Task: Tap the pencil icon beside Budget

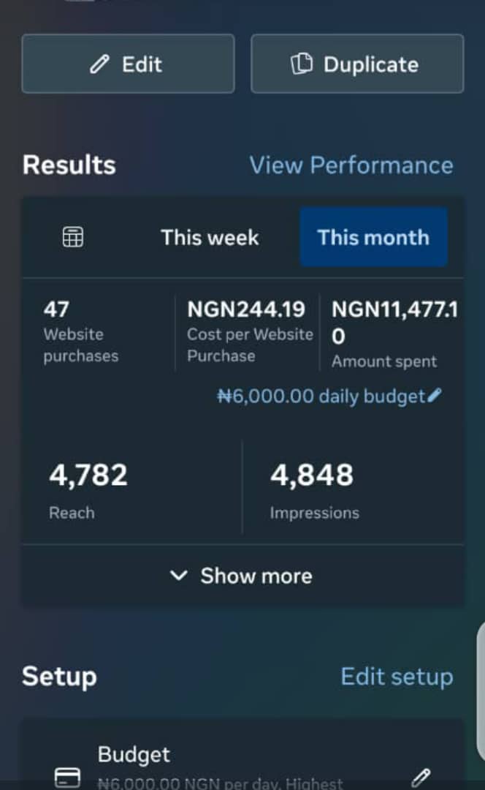Action: (421, 778)
